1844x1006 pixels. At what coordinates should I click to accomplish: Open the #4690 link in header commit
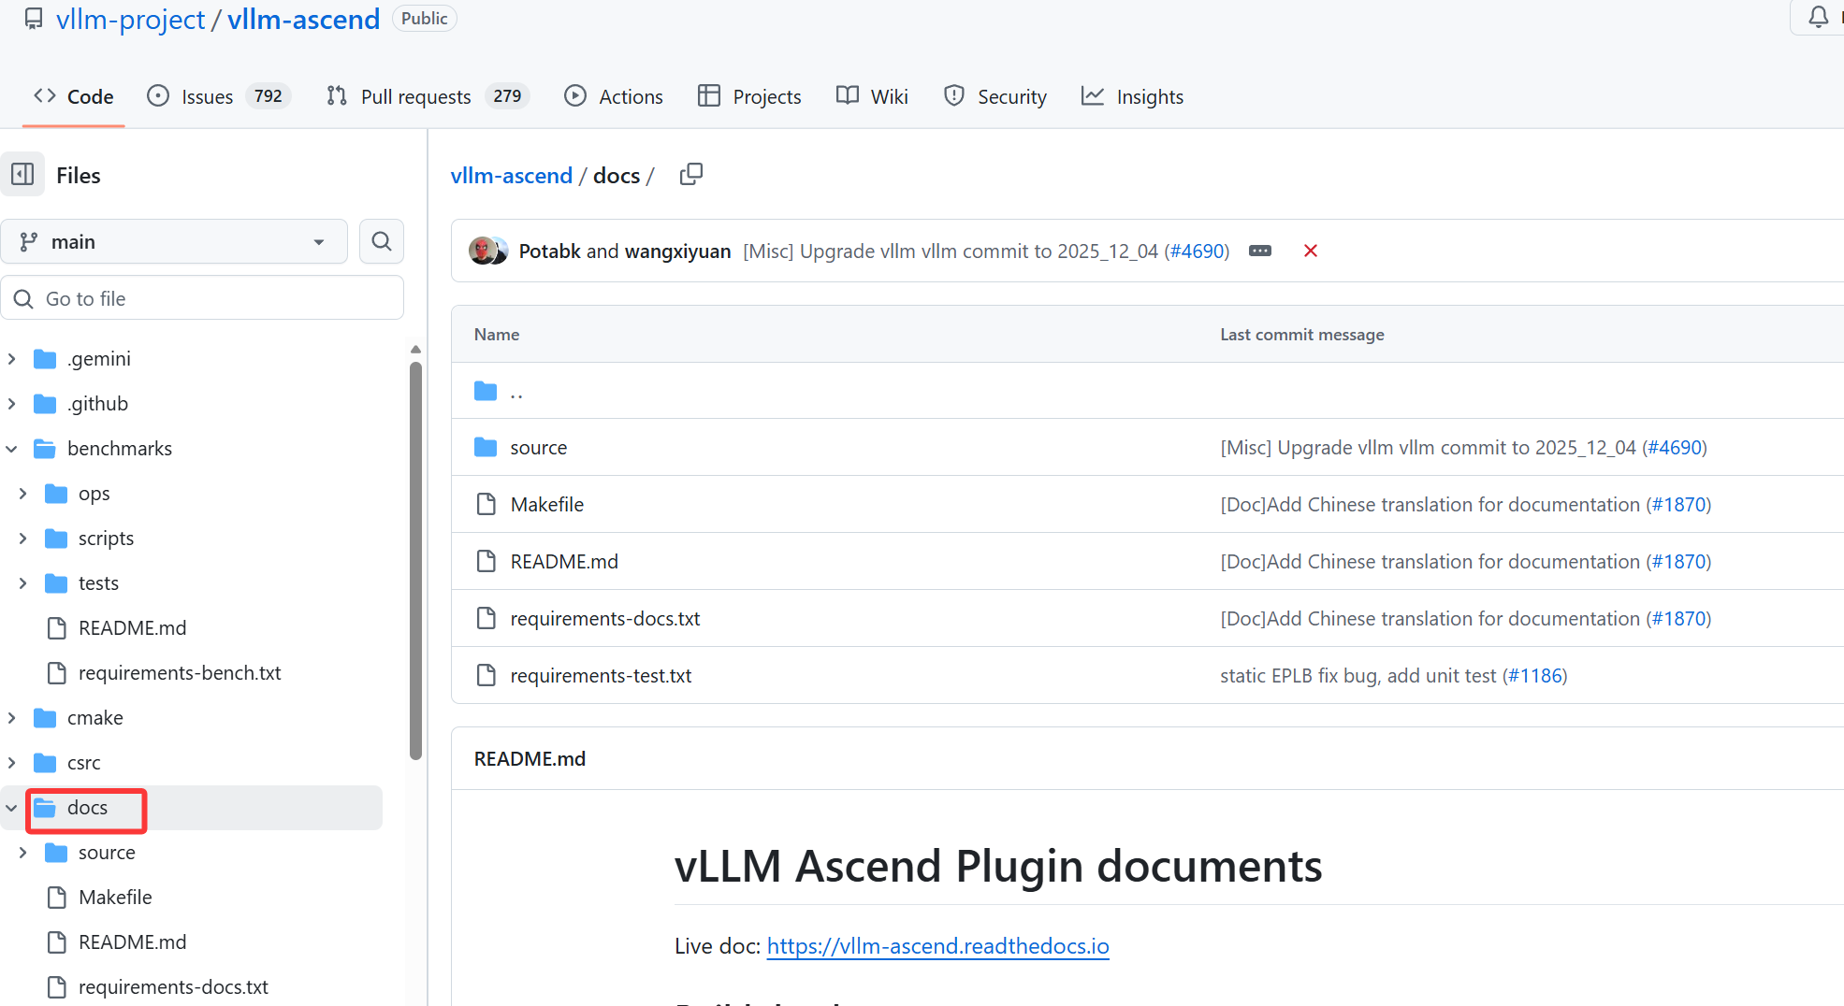(1198, 251)
